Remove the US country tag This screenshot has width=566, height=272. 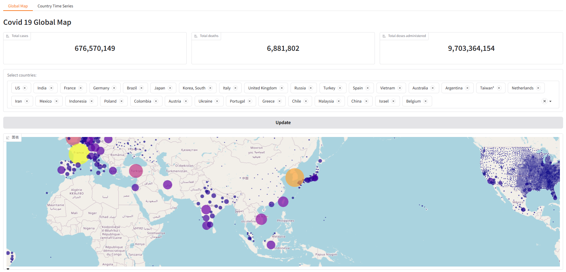(25, 88)
